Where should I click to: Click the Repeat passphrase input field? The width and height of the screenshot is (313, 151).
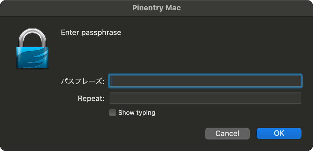point(205,98)
